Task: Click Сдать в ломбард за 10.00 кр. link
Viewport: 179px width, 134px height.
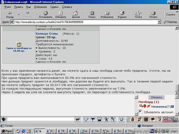Action: click(19, 49)
